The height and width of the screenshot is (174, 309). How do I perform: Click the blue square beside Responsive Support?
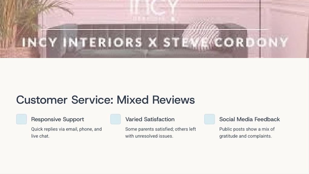pyautogui.click(x=21, y=119)
